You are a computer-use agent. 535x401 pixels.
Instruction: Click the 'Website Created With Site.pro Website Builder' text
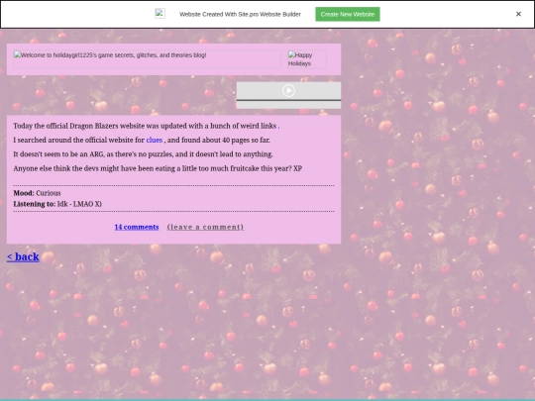point(240,14)
